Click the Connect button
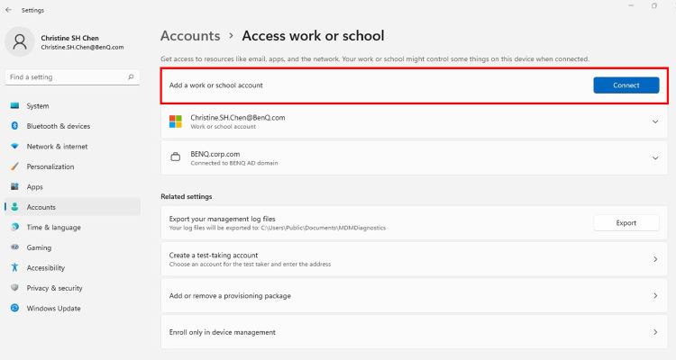The width and height of the screenshot is (676, 360). point(626,85)
